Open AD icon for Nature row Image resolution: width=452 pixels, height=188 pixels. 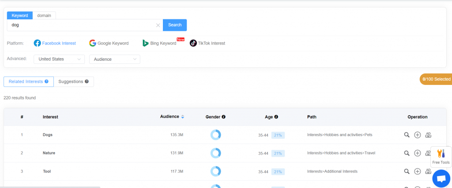pos(428,153)
